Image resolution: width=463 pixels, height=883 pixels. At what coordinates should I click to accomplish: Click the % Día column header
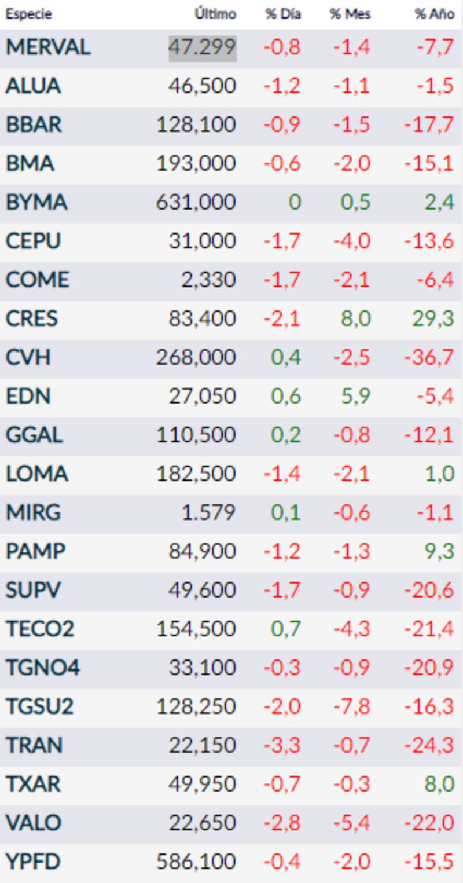point(283,14)
